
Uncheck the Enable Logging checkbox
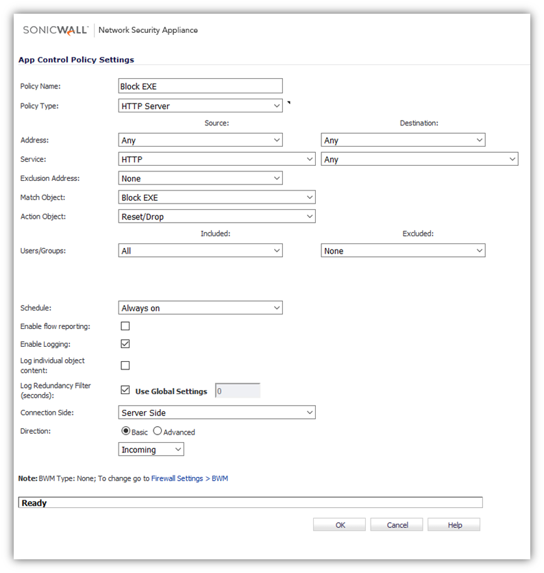[x=125, y=344]
